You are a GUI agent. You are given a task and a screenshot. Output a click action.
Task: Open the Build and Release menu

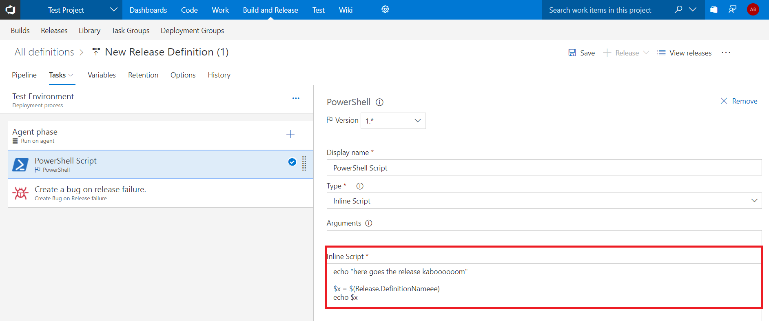[x=270, y=10]
